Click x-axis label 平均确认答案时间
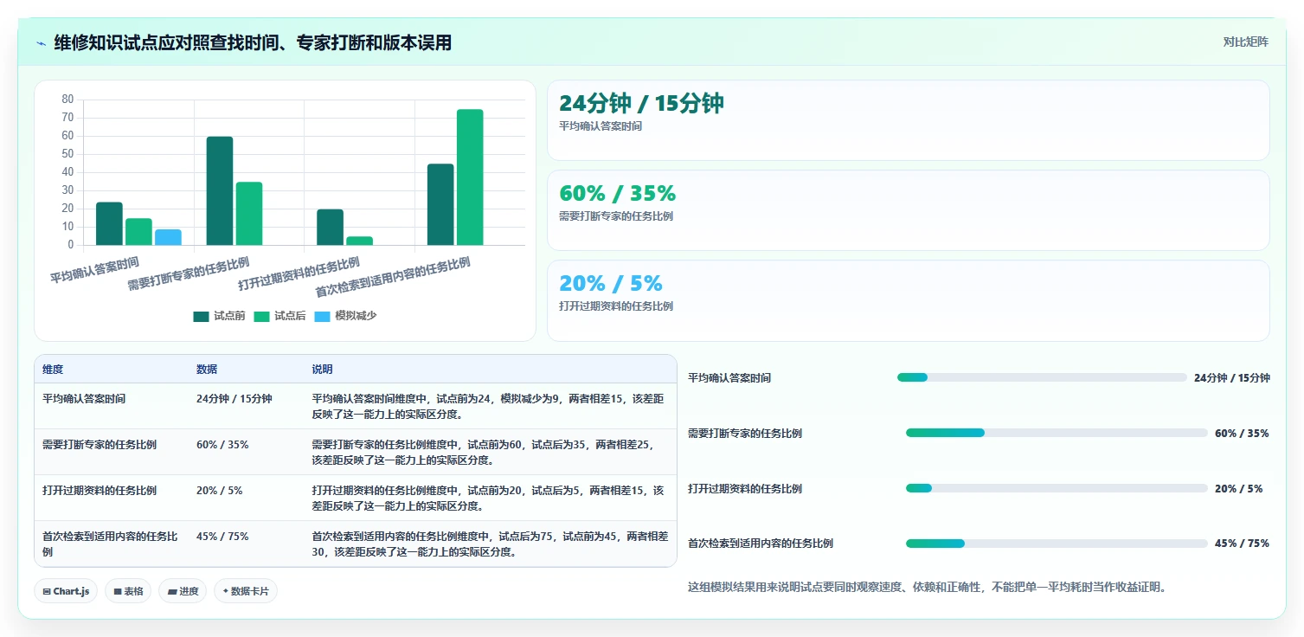 click(94, 270)
